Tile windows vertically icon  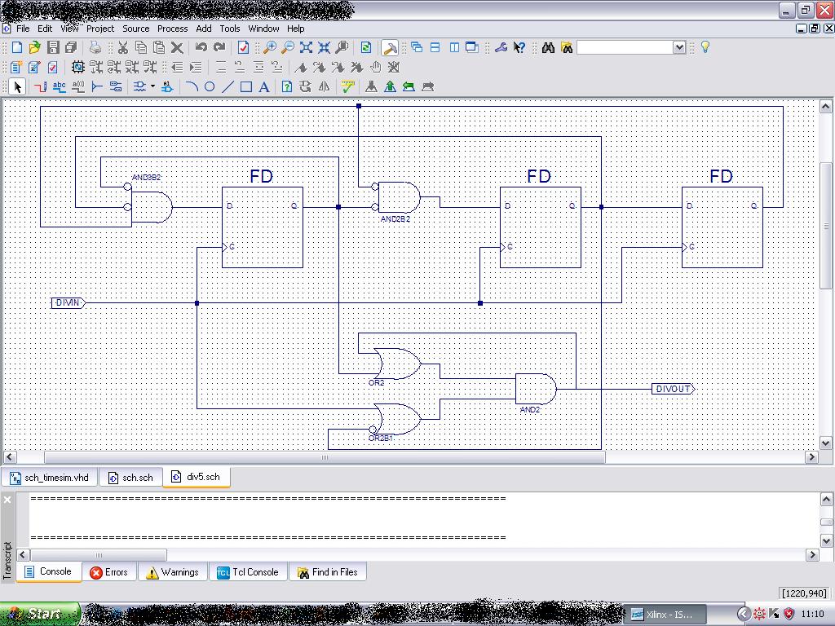tap(453, 47)
